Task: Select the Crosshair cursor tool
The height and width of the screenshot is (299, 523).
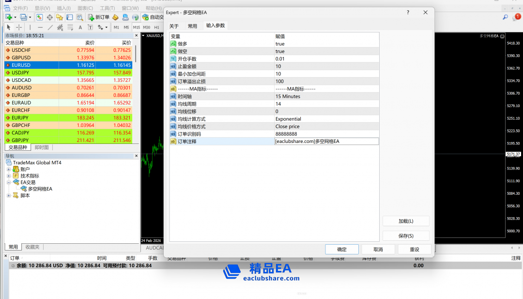Action: [x=19, y=28]
